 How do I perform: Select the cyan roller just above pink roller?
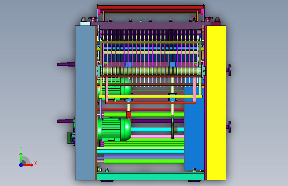[157, 129]
